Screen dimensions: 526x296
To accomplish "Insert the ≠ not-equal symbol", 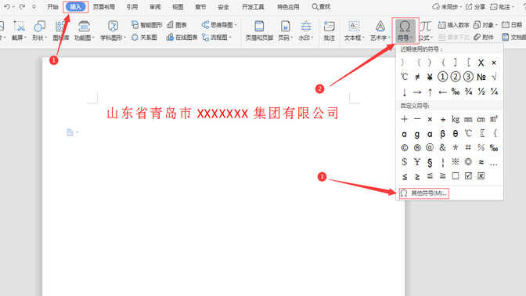I will [x=417, y=78].
